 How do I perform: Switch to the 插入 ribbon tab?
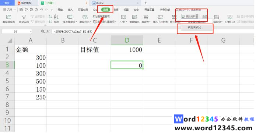click(70, 10)
